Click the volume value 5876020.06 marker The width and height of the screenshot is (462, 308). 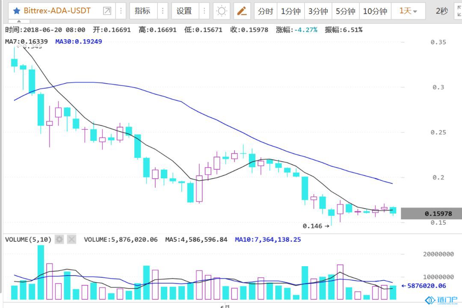point(423,286)
